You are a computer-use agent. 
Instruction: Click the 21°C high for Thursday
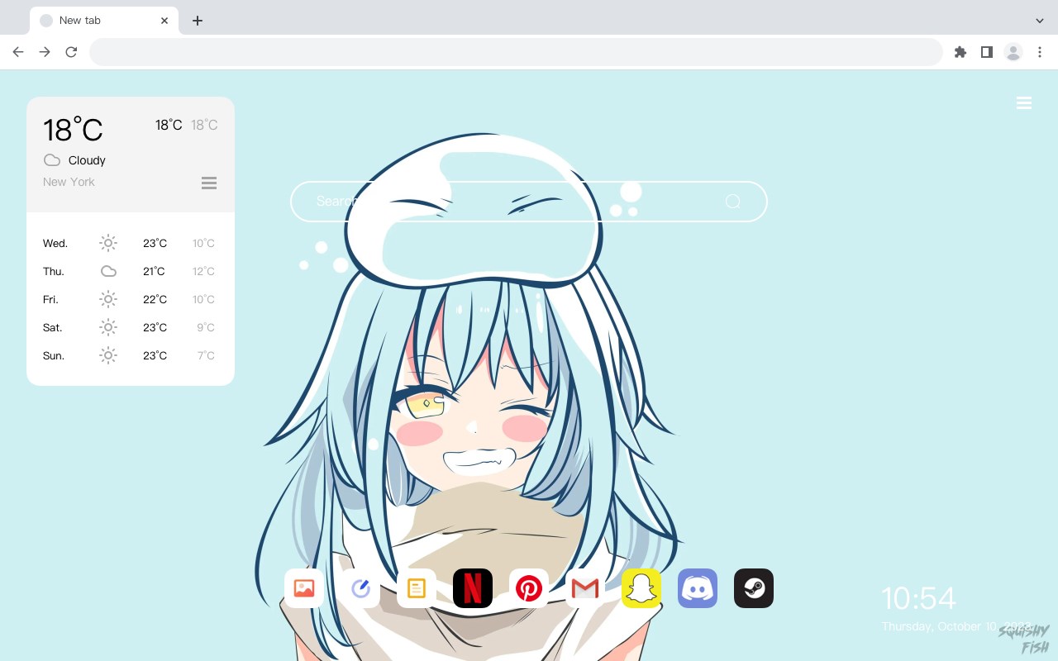click(154, 272)
